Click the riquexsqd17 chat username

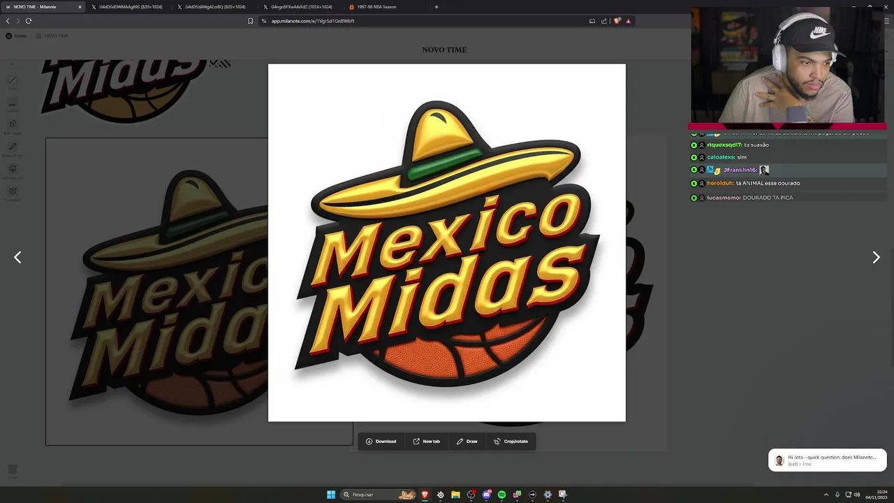tap(724, 145)
